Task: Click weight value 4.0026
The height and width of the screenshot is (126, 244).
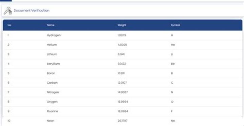Action: click(122, 45)
